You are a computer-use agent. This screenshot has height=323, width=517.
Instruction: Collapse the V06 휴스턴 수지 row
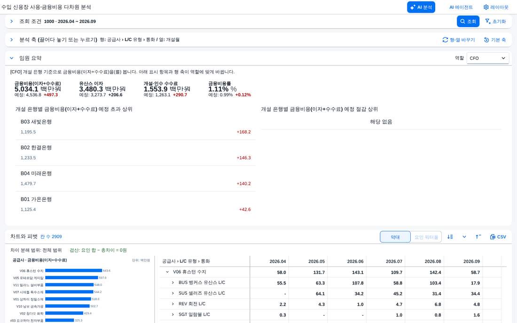coord(167,272)
